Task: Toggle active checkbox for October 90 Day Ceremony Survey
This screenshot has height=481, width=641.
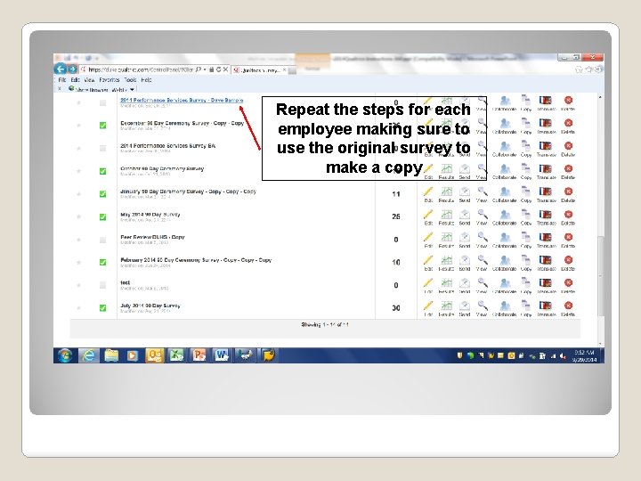Action: (103, 171)
